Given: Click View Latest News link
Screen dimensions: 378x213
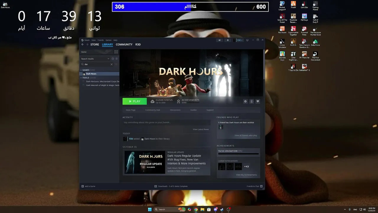Looking at the screenshot, I should [201, 129].
